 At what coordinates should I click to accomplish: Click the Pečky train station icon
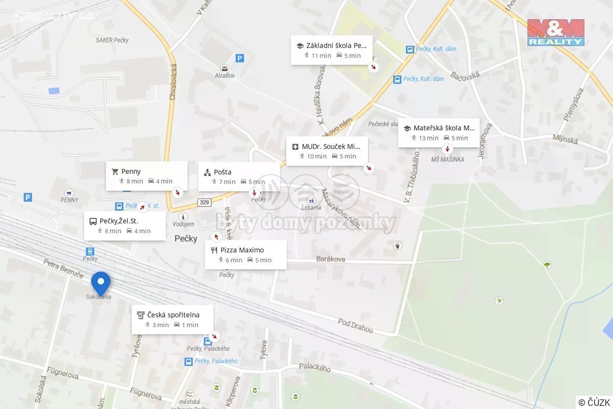point(90,252)
